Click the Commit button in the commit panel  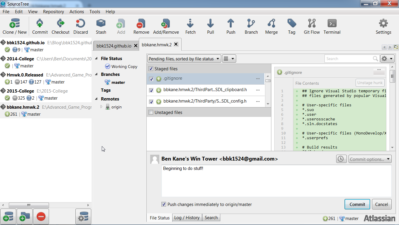pos(357,204)
